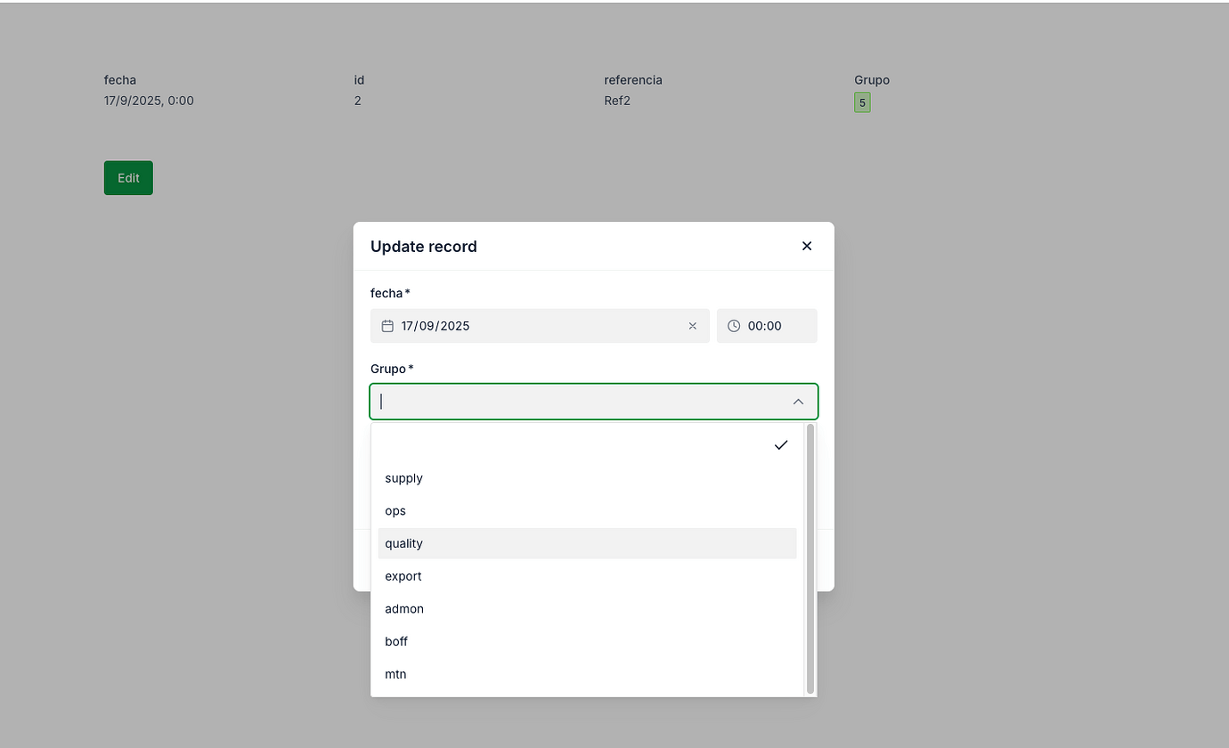Viewport: 1229px width, 748px height.
Task: Clear the date with the x icon
Action: 693,326
